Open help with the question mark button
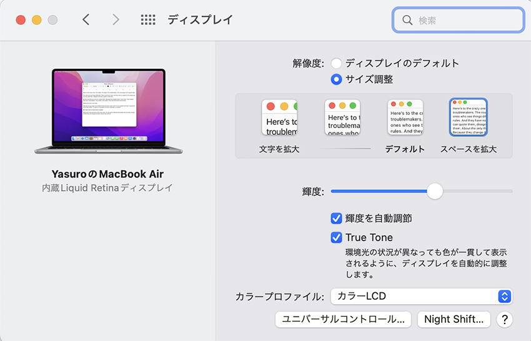Image resolution: width=531 pixels, height=341 pixels. (x=505, y=319)
